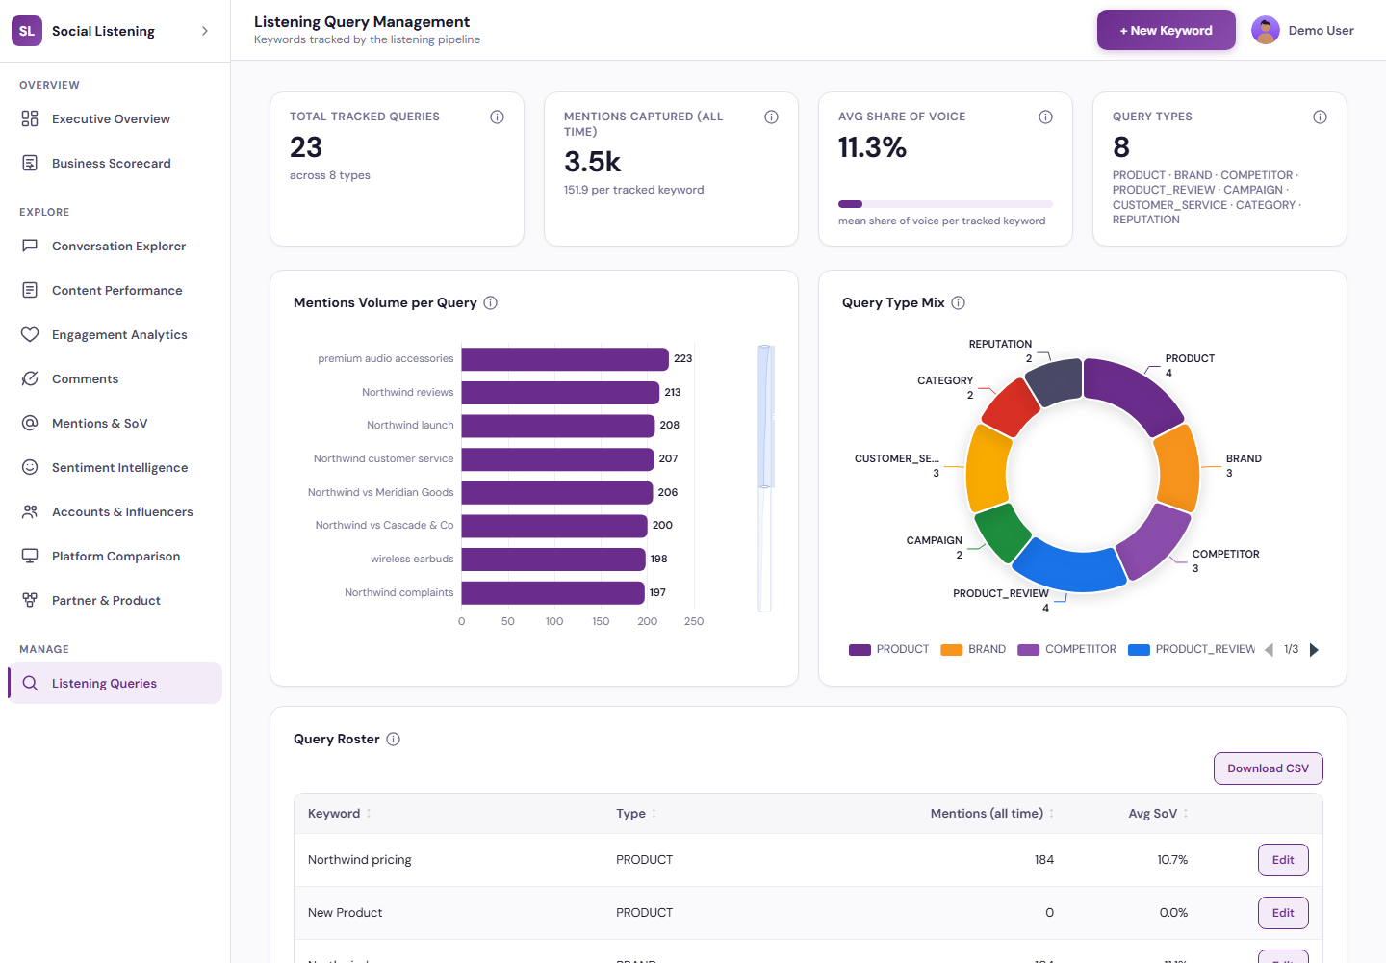Open Business Scorecard page
This screenshot has width=1386, height=963.
coord(115,163)
